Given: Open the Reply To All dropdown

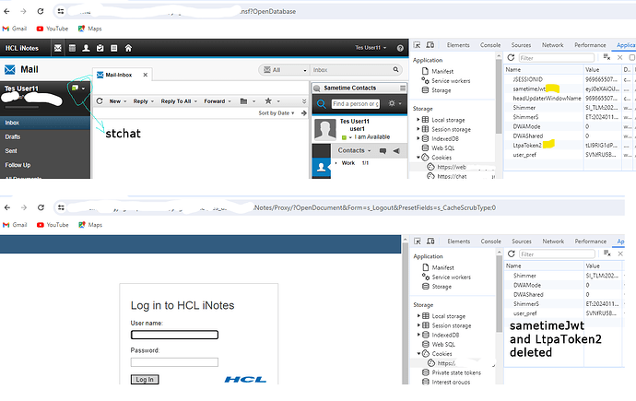Looking at the screenshot, I should 179,101.
